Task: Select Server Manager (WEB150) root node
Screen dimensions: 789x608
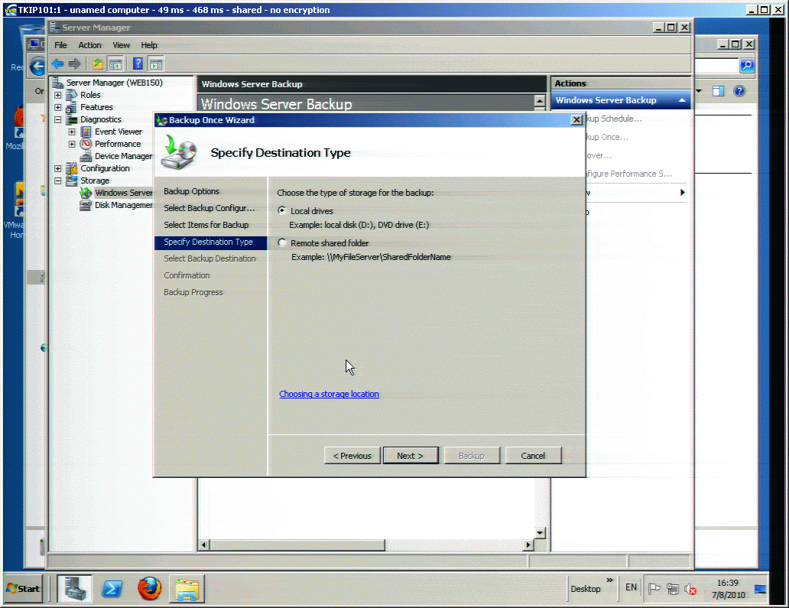Action: pos(114,83)
